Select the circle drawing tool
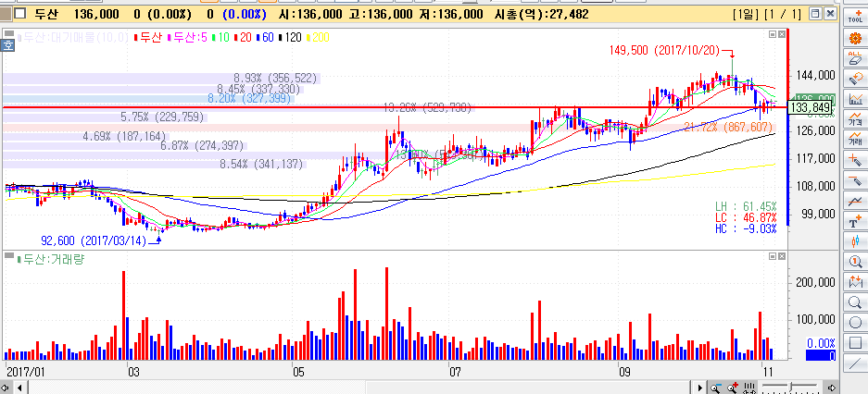This screenshot has height=394, width=868. pos(856,323)
